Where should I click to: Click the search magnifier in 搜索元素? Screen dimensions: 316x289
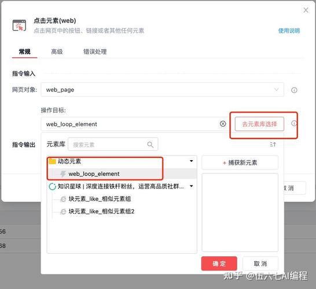point(150,144)
